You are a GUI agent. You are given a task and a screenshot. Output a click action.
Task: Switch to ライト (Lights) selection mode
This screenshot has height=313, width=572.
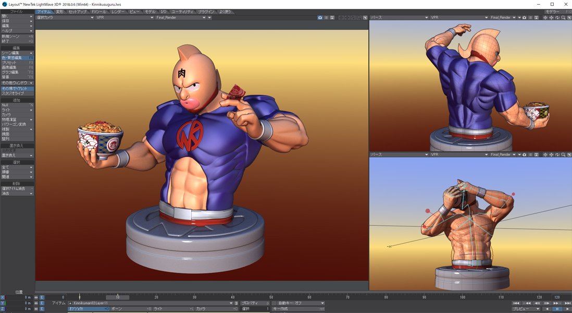pos(173,309)
